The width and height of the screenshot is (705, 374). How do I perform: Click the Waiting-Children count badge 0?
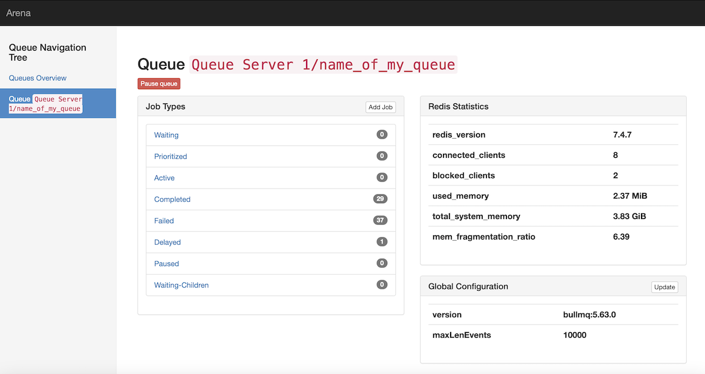click(382, 285)
